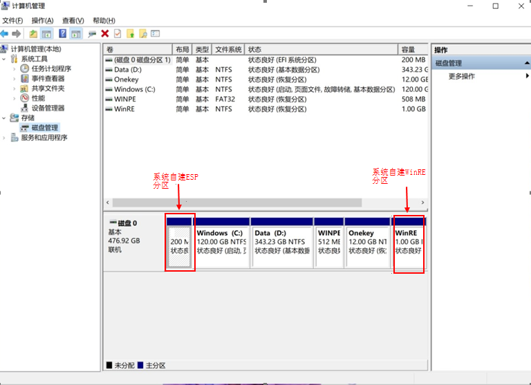Click the up one level folder icon
Screen dimensions: 531x385
pyautogui.click(x=33, y=33)
